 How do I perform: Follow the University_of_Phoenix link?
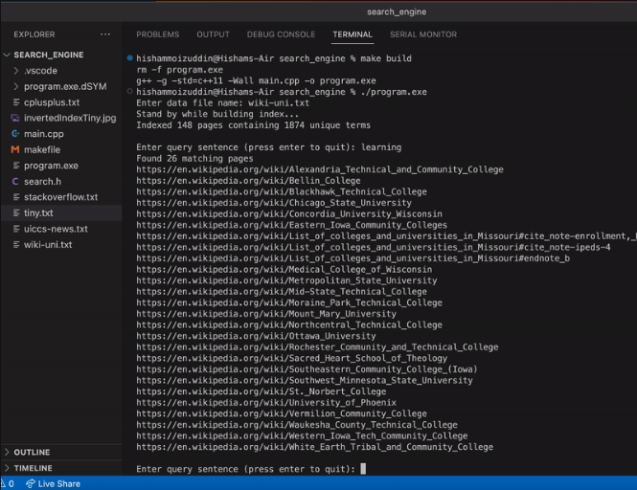click(x=266, y=402)
